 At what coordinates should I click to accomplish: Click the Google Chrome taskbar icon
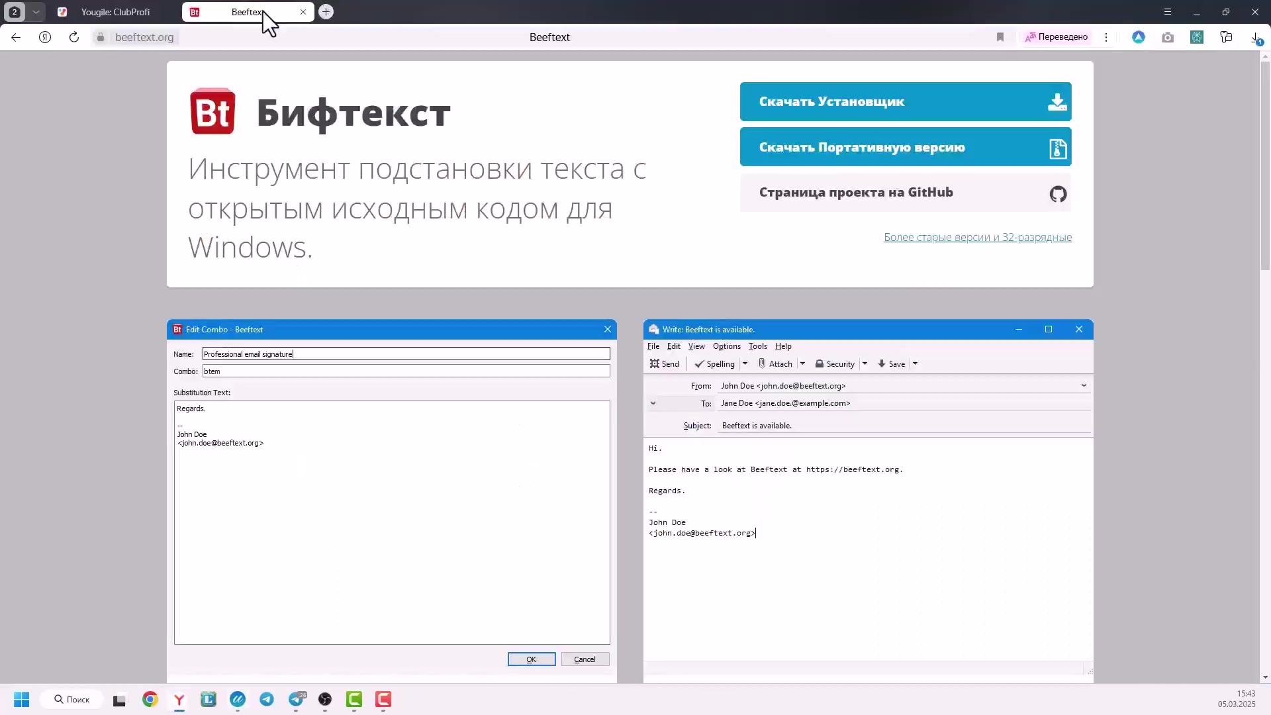tap(150, 699)
